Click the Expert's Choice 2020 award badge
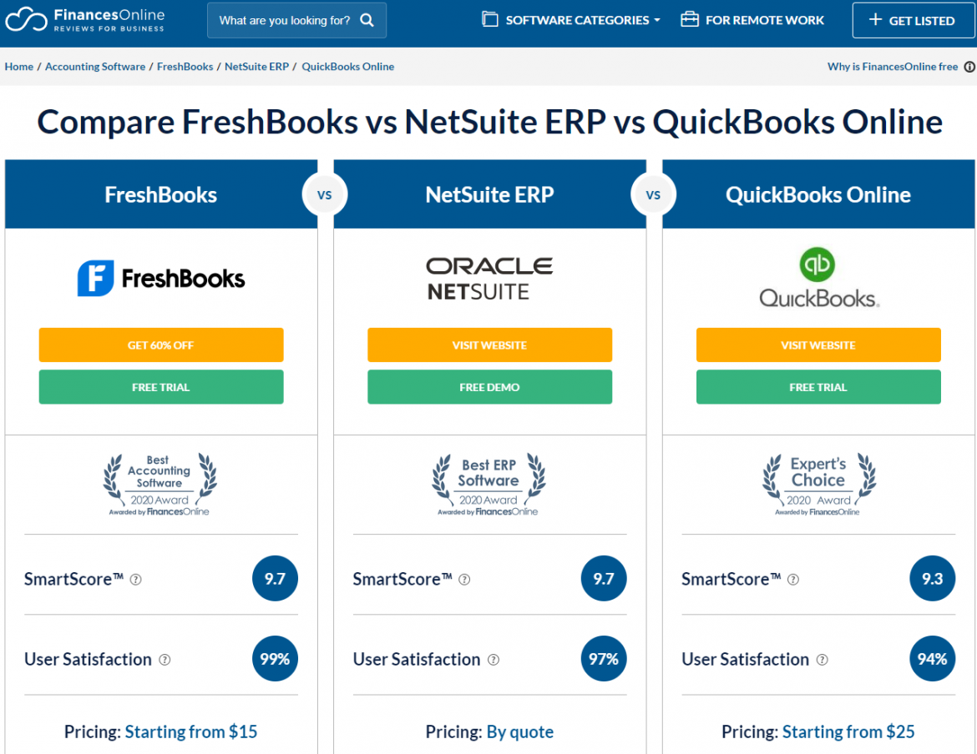This screenshot has width=977, height=754. point(818,482)
